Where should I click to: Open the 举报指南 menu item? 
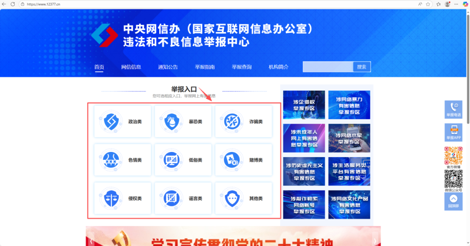point(205,67)
